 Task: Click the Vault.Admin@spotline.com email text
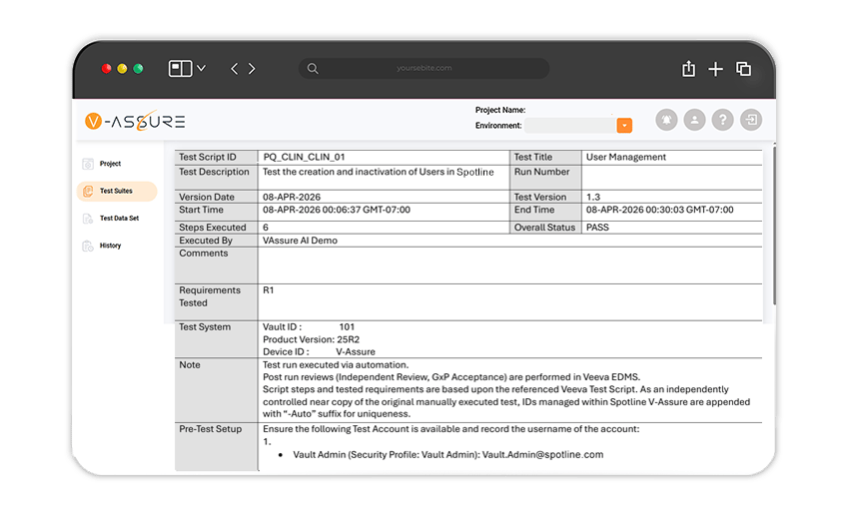(x=542, y=454)
